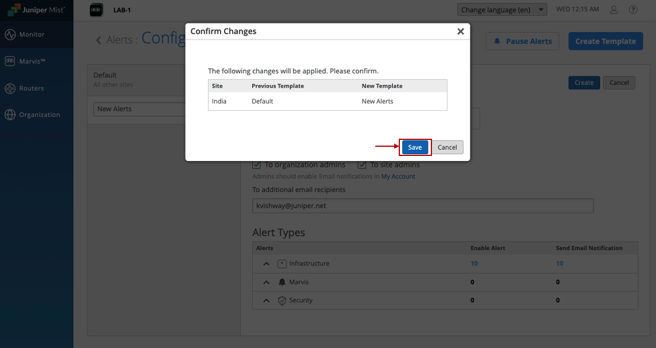Open the Change language dropdown
656x348 pixels.
[502, 10]
